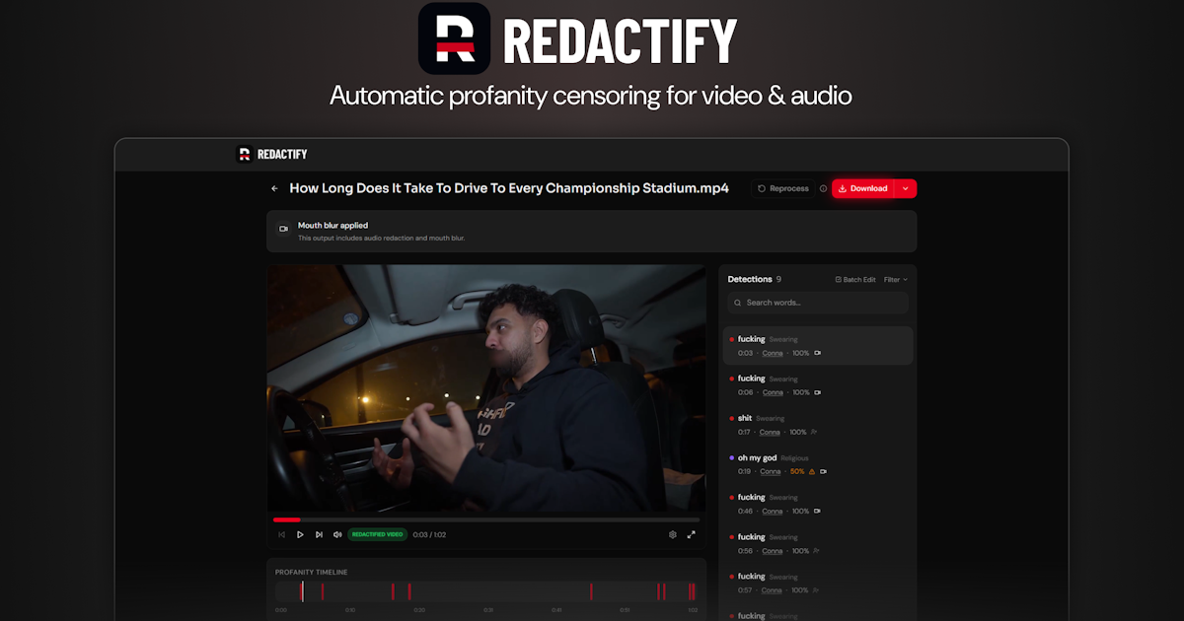Select the detection at 0:03
The width and height of the screenshot is (1184, 621).
[x=818, y=346]
